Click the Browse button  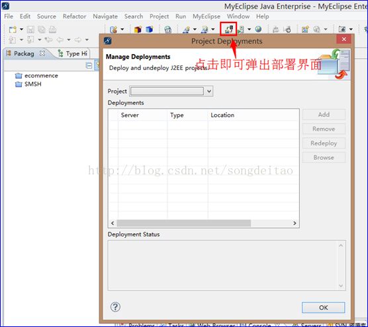(x=324, y=157)
